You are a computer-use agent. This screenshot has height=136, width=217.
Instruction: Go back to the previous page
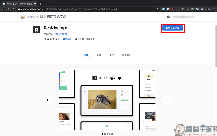pos(3,9)
